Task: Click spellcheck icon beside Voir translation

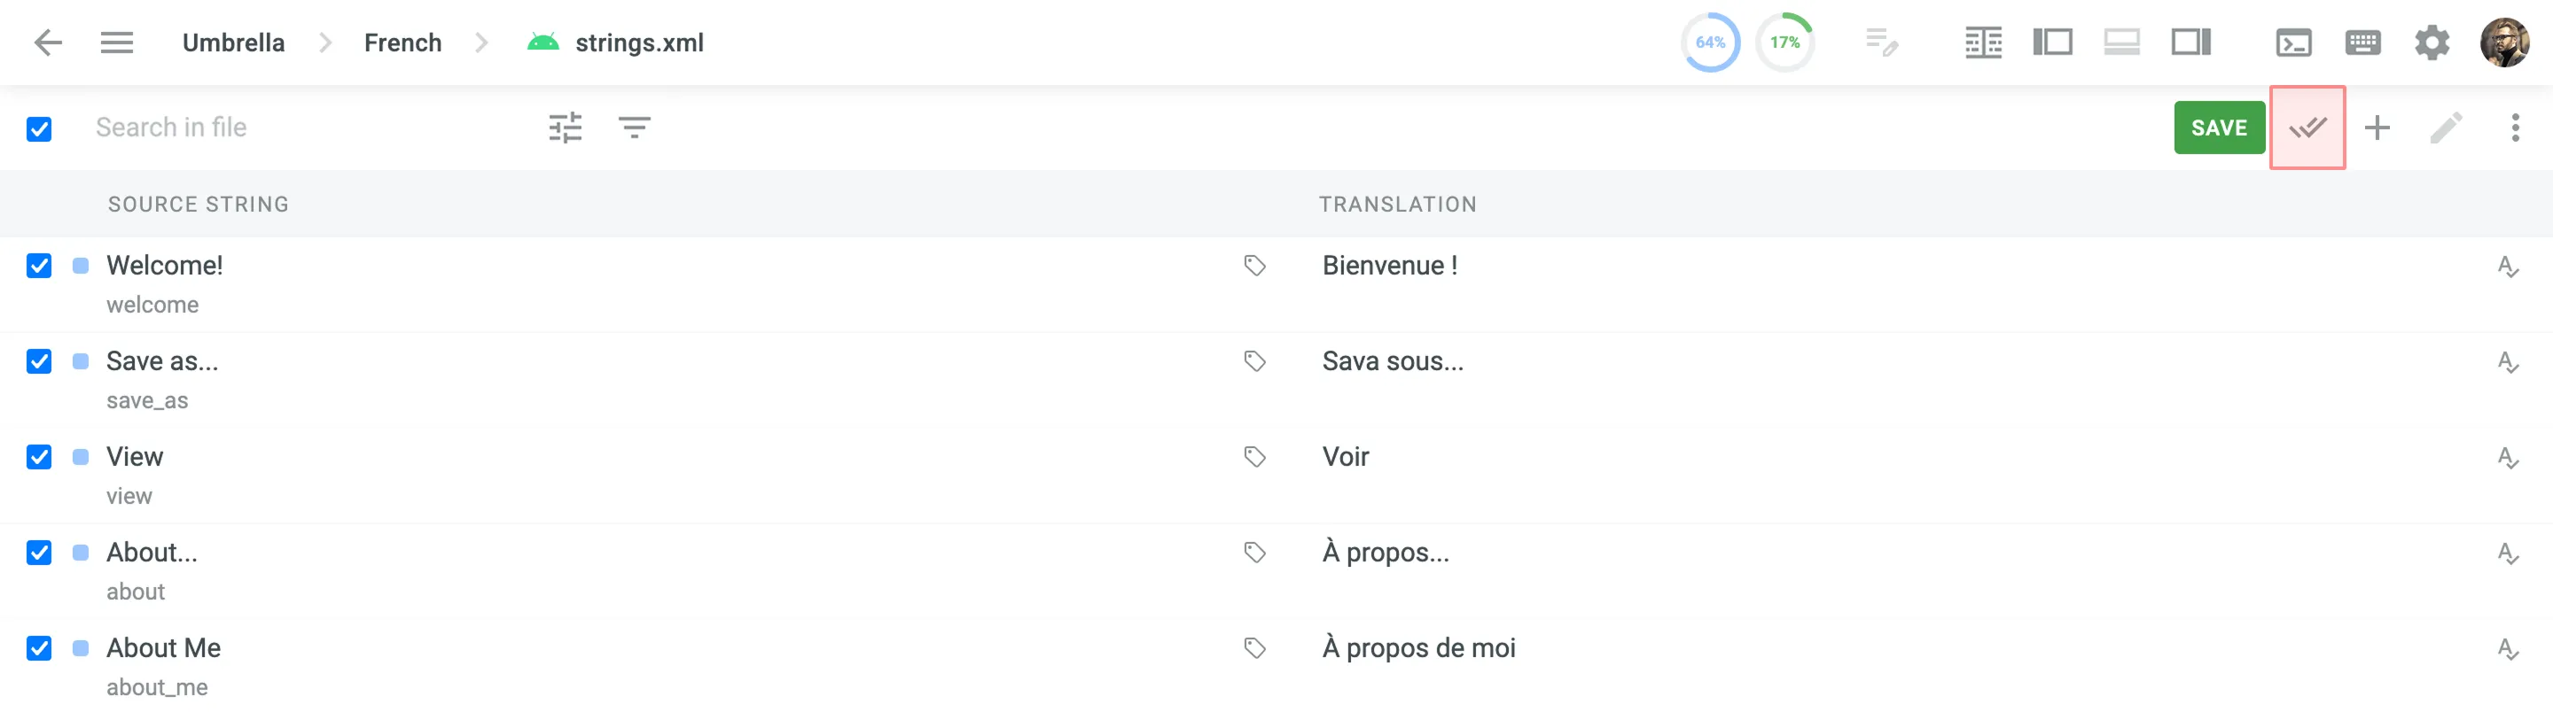Action: coord(2508,458)
